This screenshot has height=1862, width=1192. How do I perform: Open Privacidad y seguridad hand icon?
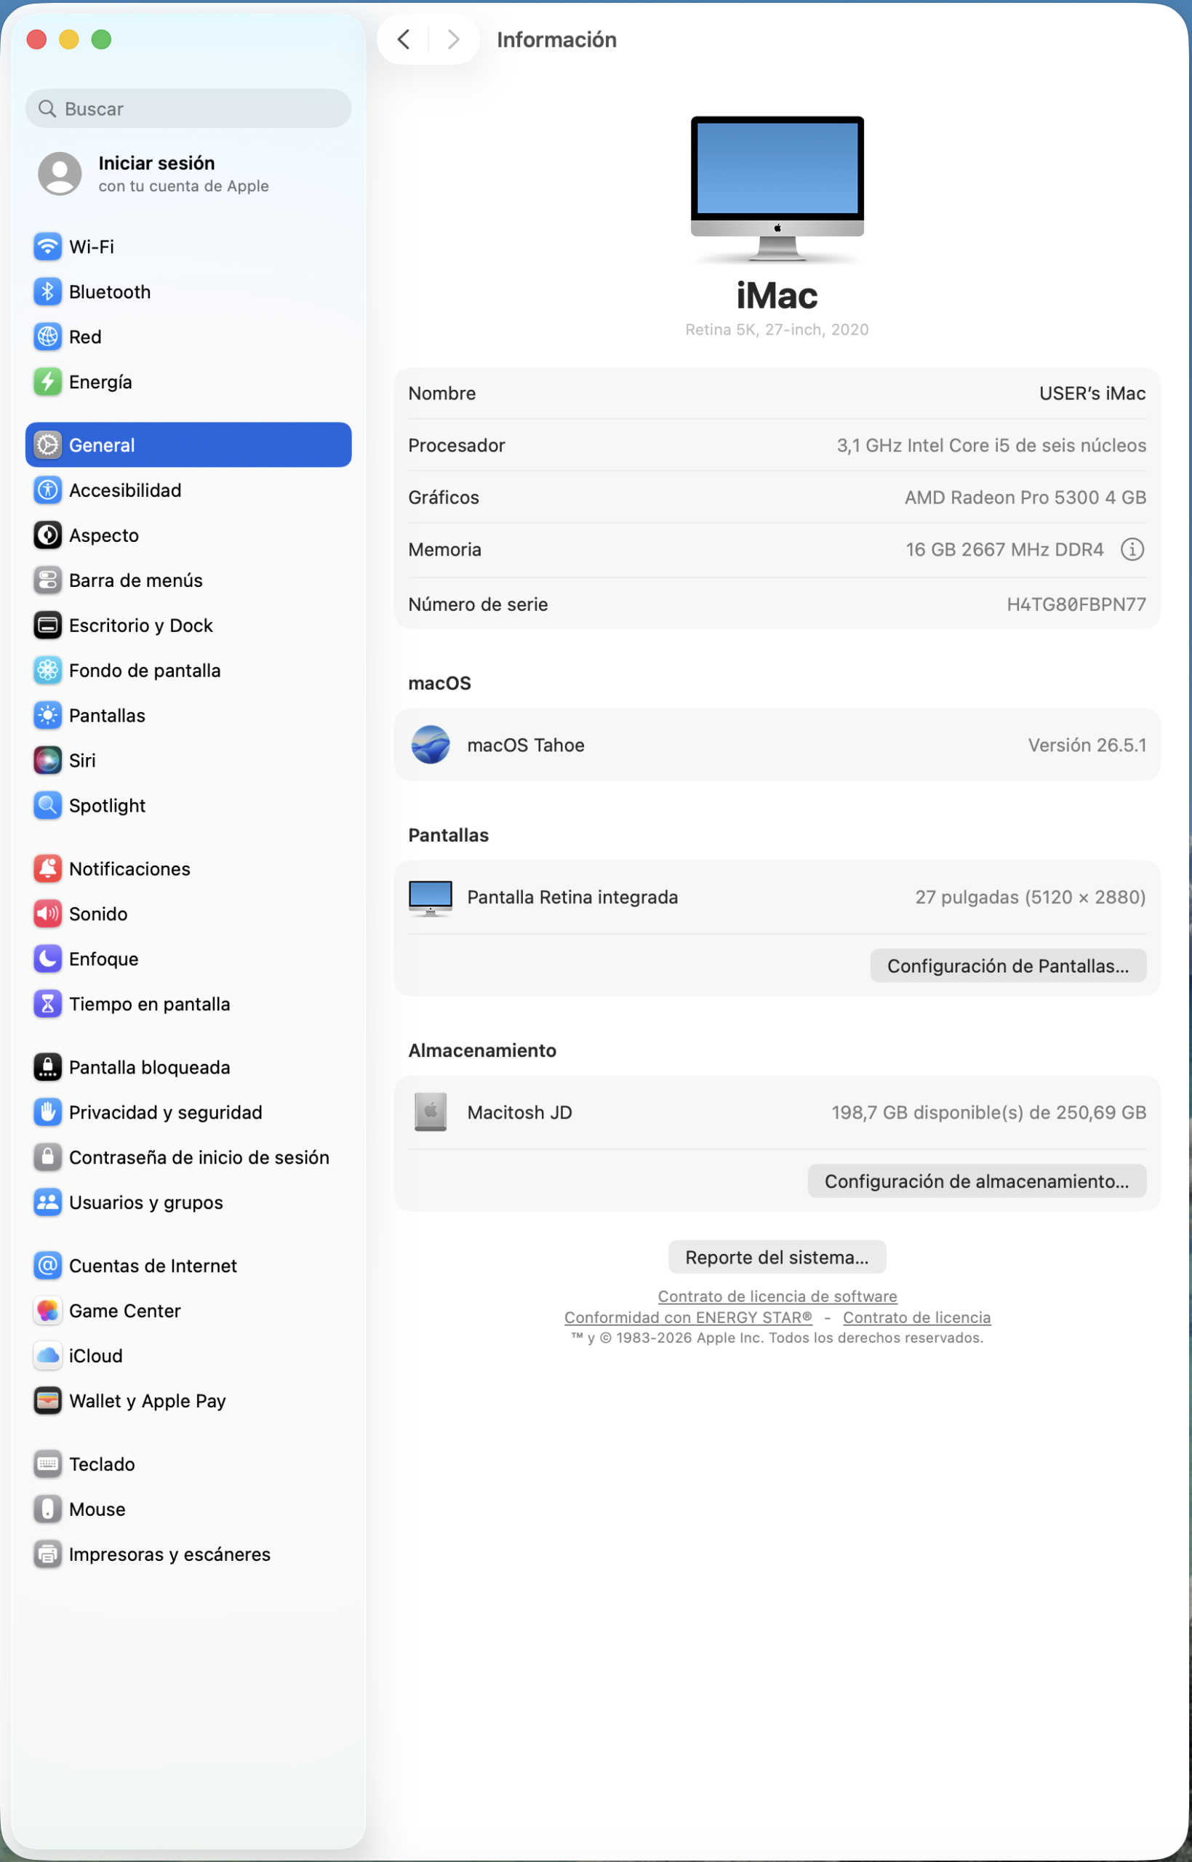click(47, 1112)
